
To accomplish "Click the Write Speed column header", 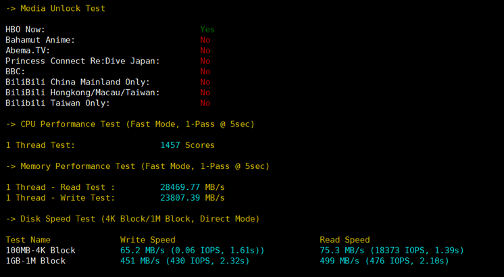I will click(147, 240).
